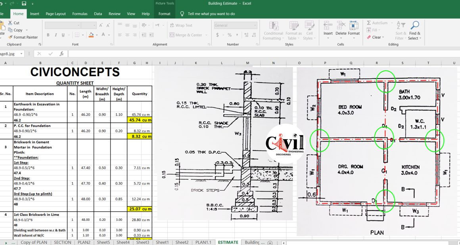Toggle Bold formatting
460x245 pixels.
point(48,35)
